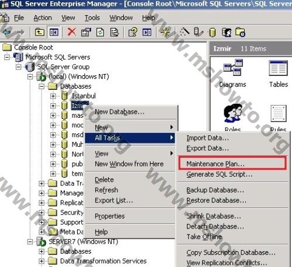The width and height of the screenshot is (292, 267).
Task: Click the red Delete X toolbar icon
Action: pyautogui.click(x=72, y=32)
